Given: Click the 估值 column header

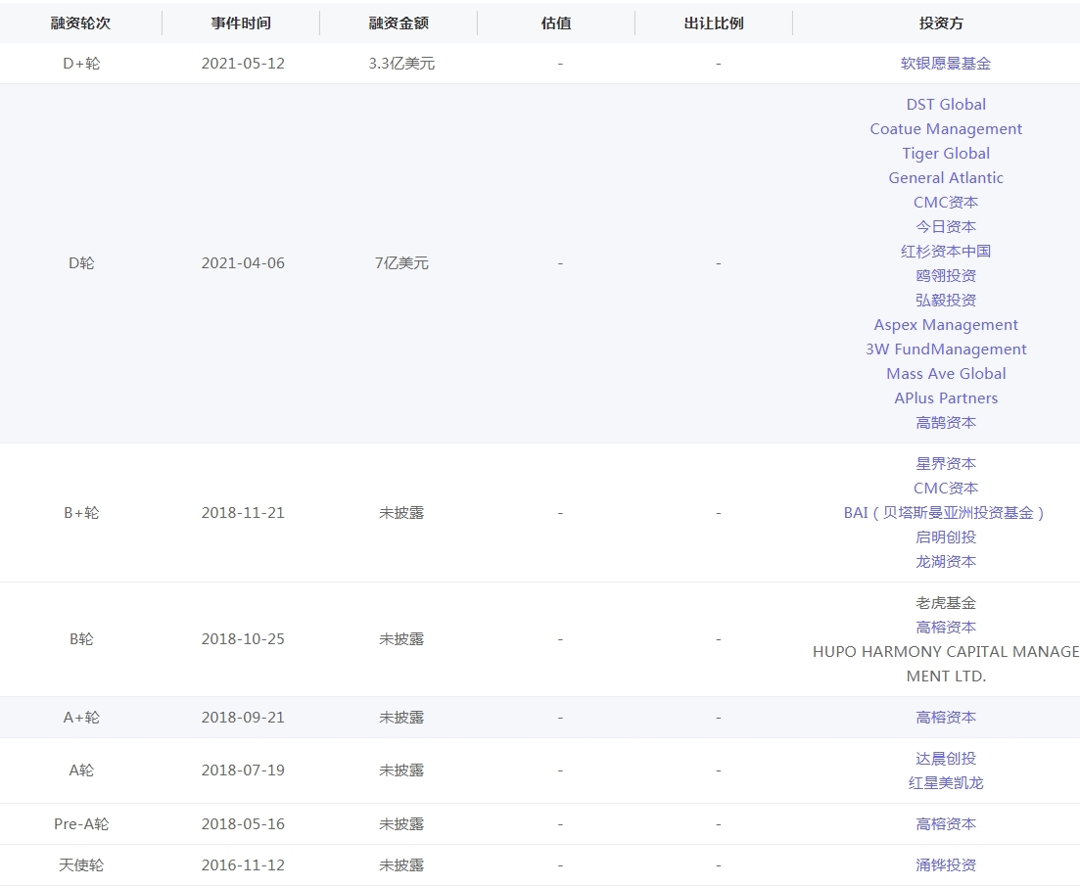Looking at the screenshot, I should coord(556,23).
